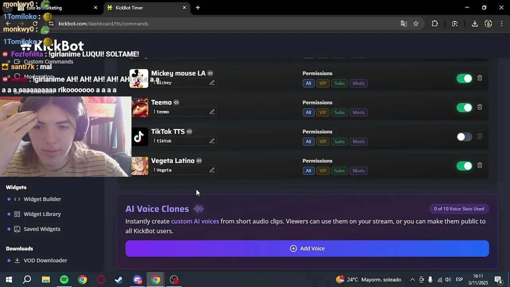This screenshot has height=287, width=510.
Task: Select Subs permission for Vegeta Latino
Action: click(x=339, y=171)
